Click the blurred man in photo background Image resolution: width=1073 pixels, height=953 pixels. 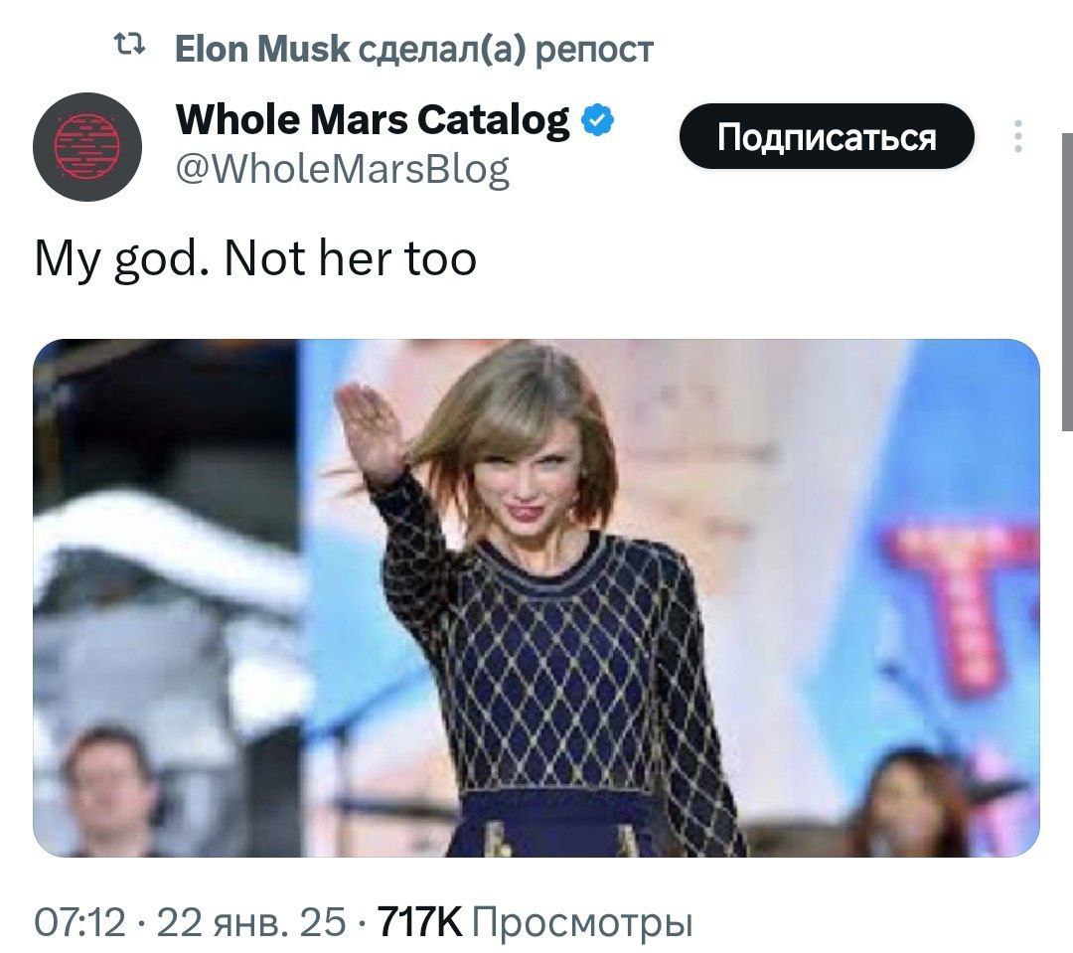108,791
